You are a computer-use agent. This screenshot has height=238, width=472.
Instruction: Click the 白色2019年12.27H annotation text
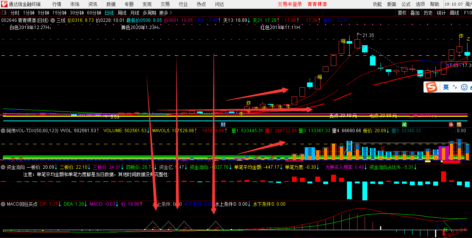point(29,27)
